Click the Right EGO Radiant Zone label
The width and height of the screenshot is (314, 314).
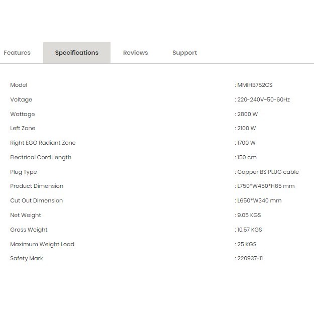pos(43,143)
